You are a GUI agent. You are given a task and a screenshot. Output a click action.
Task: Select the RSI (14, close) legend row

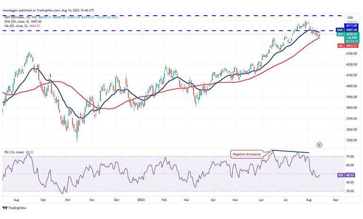[x=19, y=152]
